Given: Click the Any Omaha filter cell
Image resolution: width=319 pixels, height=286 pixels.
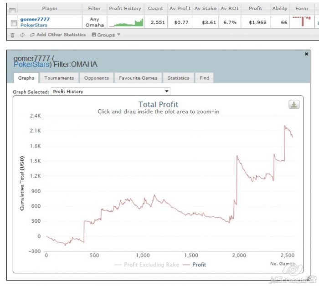Looking at the screenshot, I should click(95, 22).
